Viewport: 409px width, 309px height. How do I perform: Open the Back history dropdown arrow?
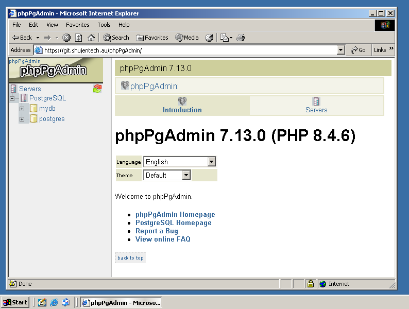pos(38,38)
